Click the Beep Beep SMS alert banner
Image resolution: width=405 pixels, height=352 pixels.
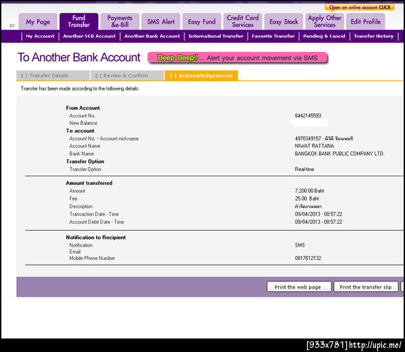pos(238,58)
